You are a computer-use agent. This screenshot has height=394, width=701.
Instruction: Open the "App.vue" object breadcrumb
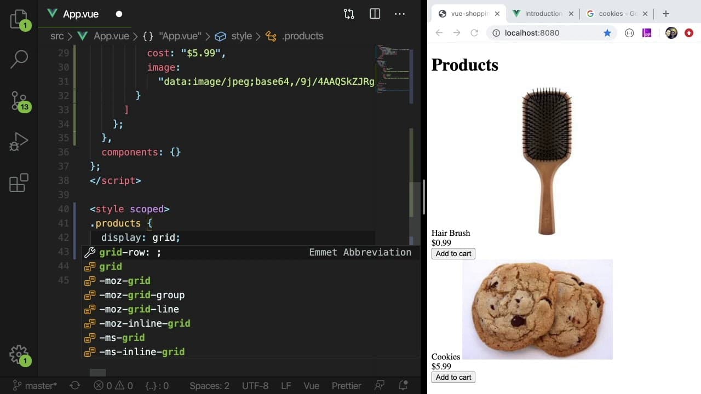180,36
